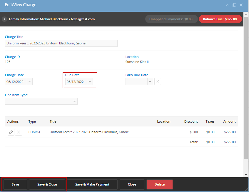Click the Discount $0.00 cell in the CHARGE row
Viewport: 249px width, 192px height.
click(x=194, y=132)
